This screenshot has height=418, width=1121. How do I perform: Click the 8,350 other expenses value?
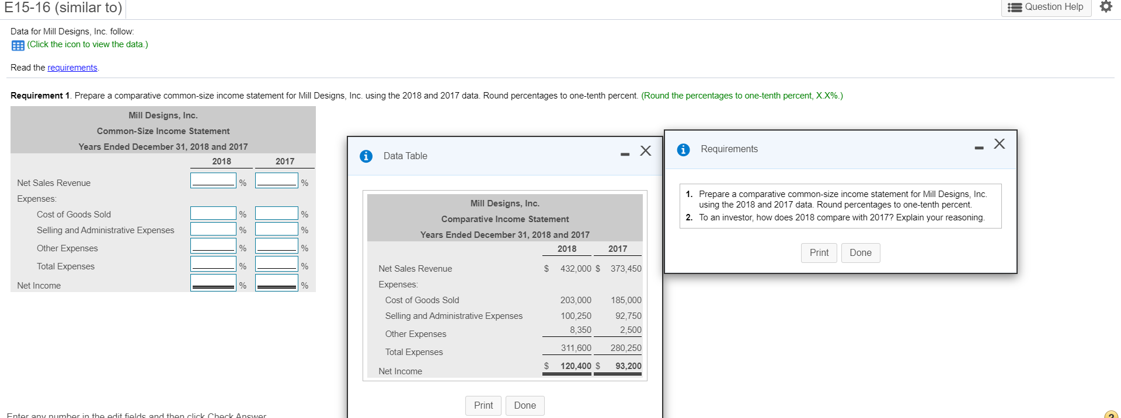(x=580, y=330)
